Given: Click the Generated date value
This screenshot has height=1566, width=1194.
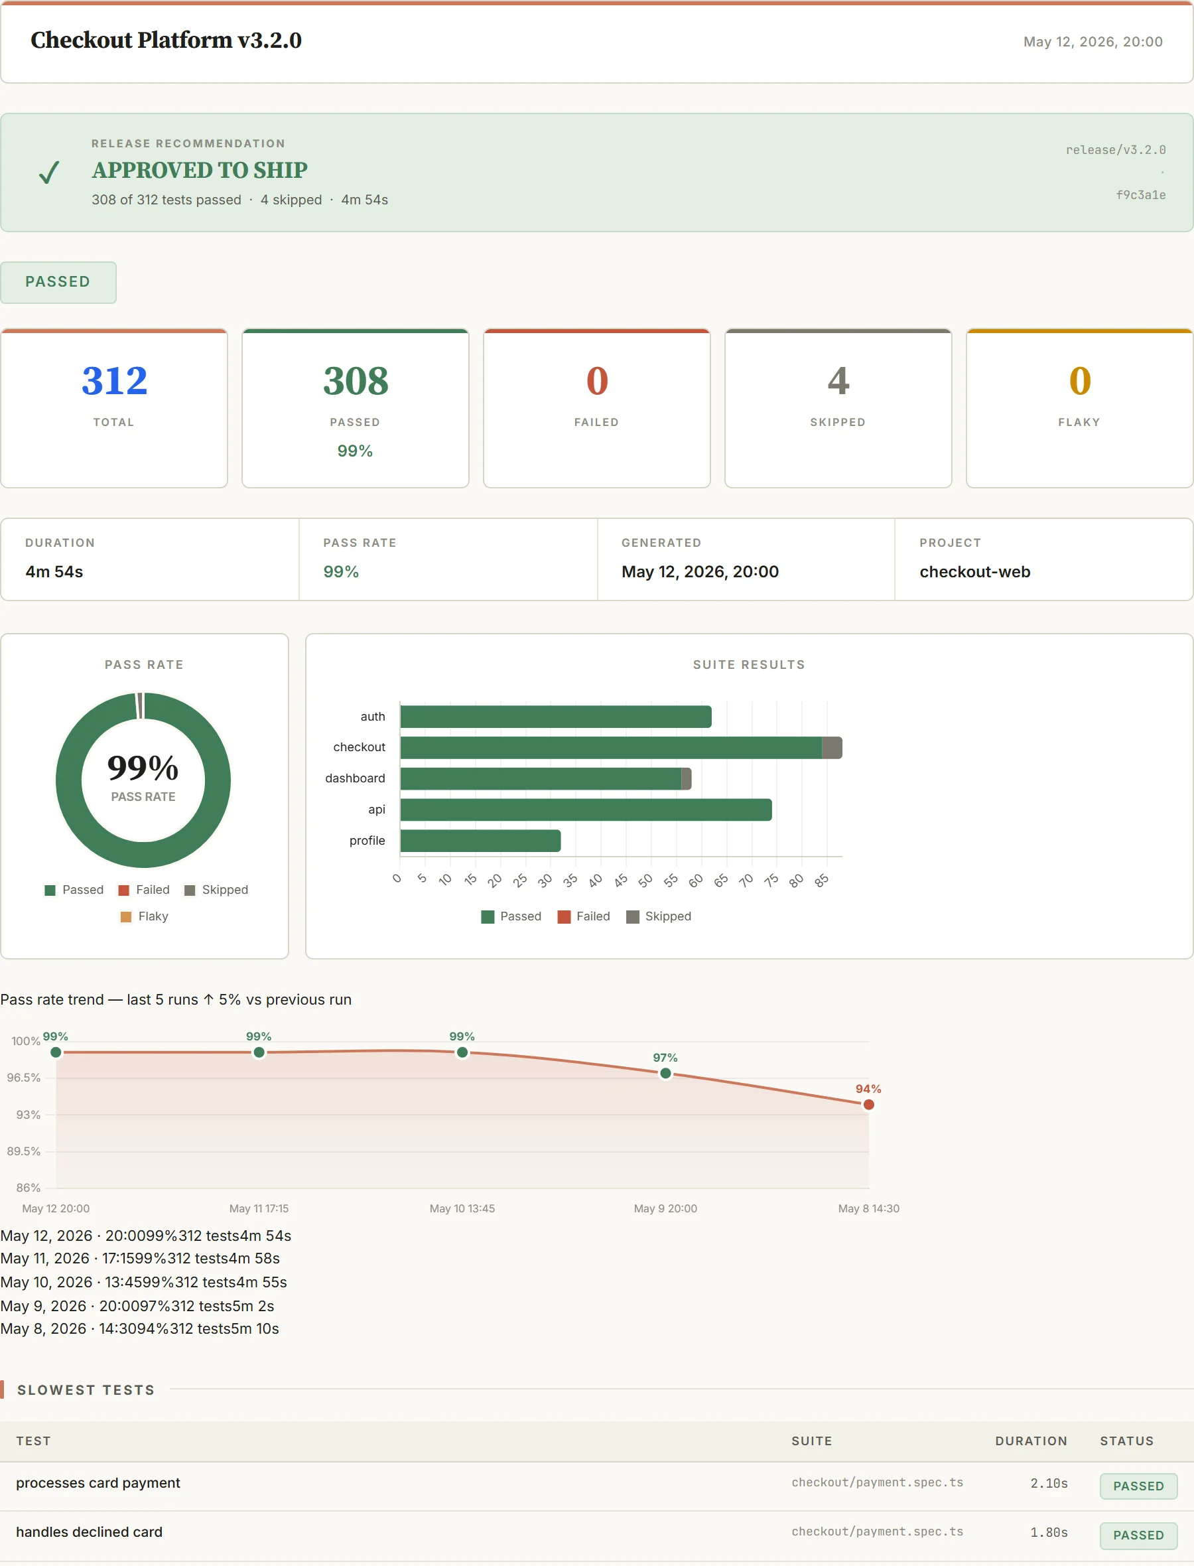Looking at the screenshot, I should tap(700, 571).
